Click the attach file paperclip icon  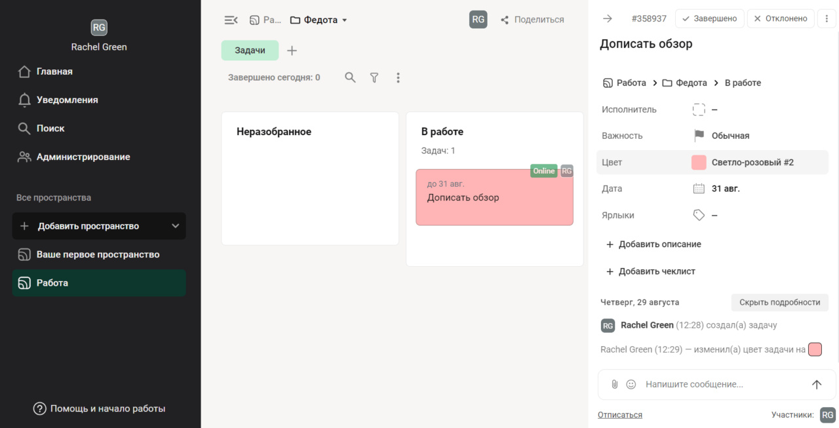[614, 384]
